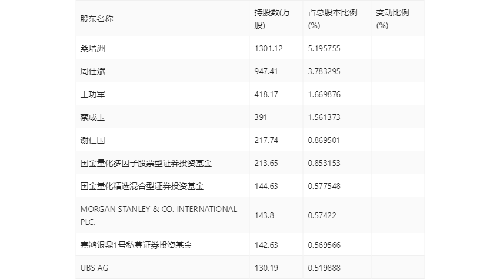Select the 谢仁国 row name

pos(92,140)
